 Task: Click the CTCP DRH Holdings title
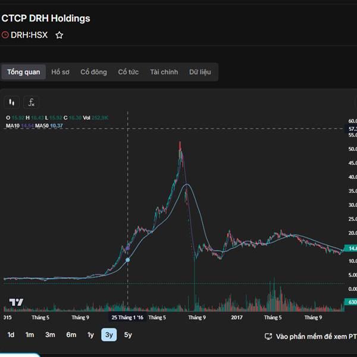[46, 18]
